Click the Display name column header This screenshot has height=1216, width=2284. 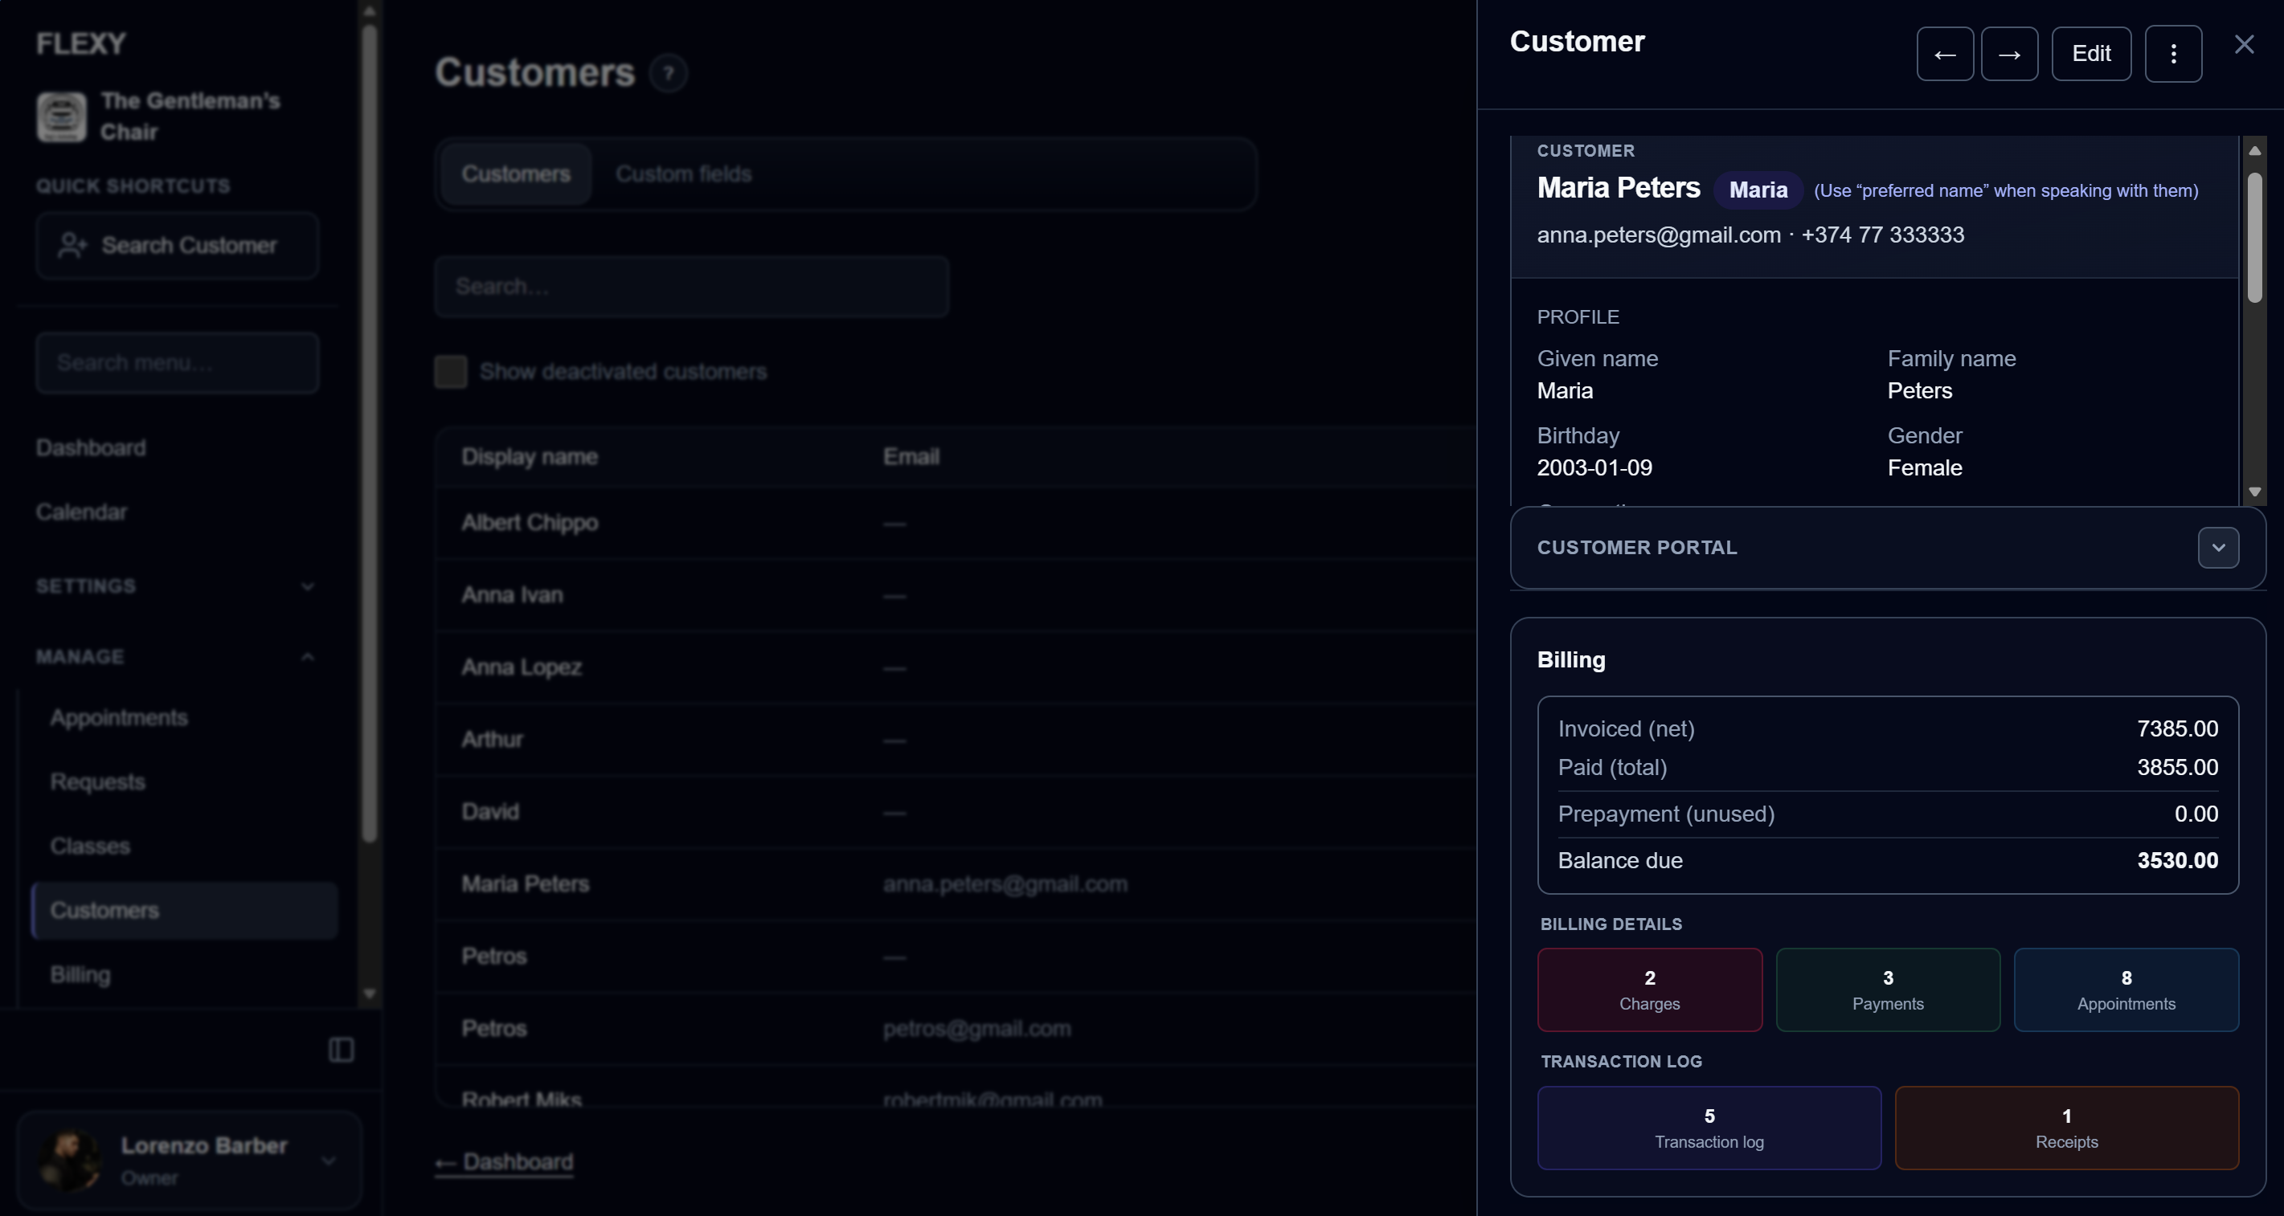tap(530, 457)
